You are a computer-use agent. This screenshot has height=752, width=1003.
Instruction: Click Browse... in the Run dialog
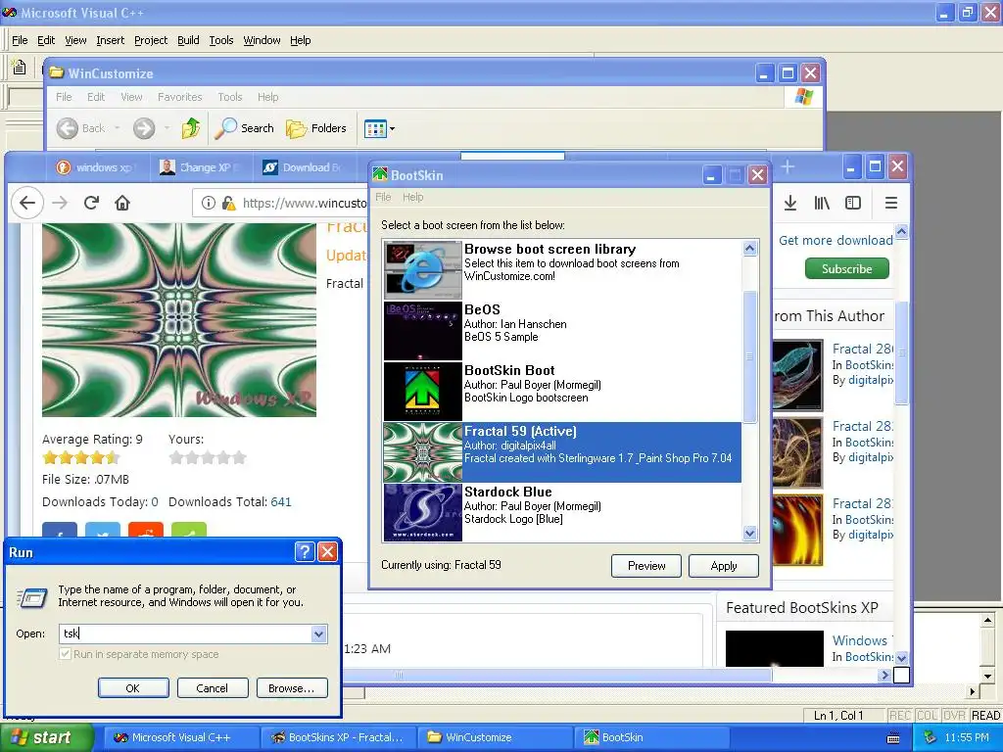(x=292, y=688)
